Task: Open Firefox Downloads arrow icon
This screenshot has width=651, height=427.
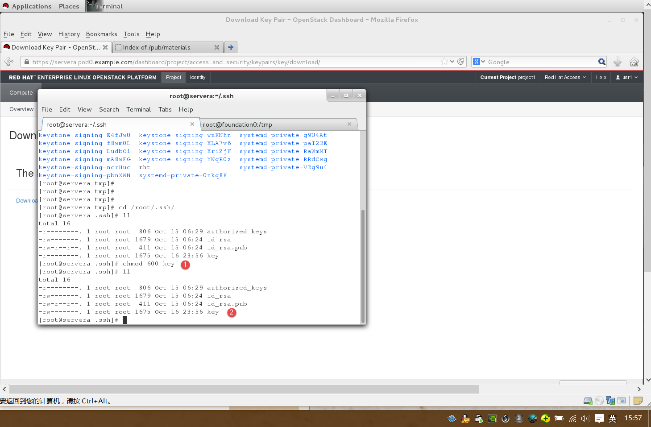Action: tap(618, 62)
